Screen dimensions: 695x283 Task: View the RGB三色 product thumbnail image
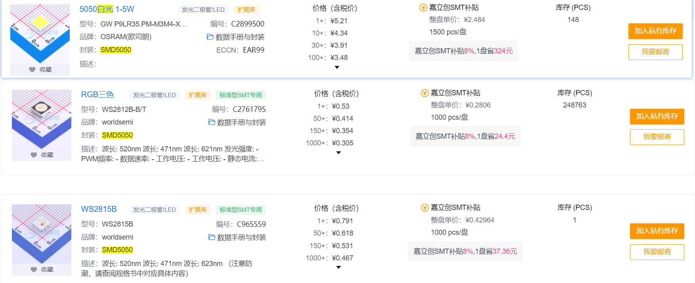click(x=42, y=119)
